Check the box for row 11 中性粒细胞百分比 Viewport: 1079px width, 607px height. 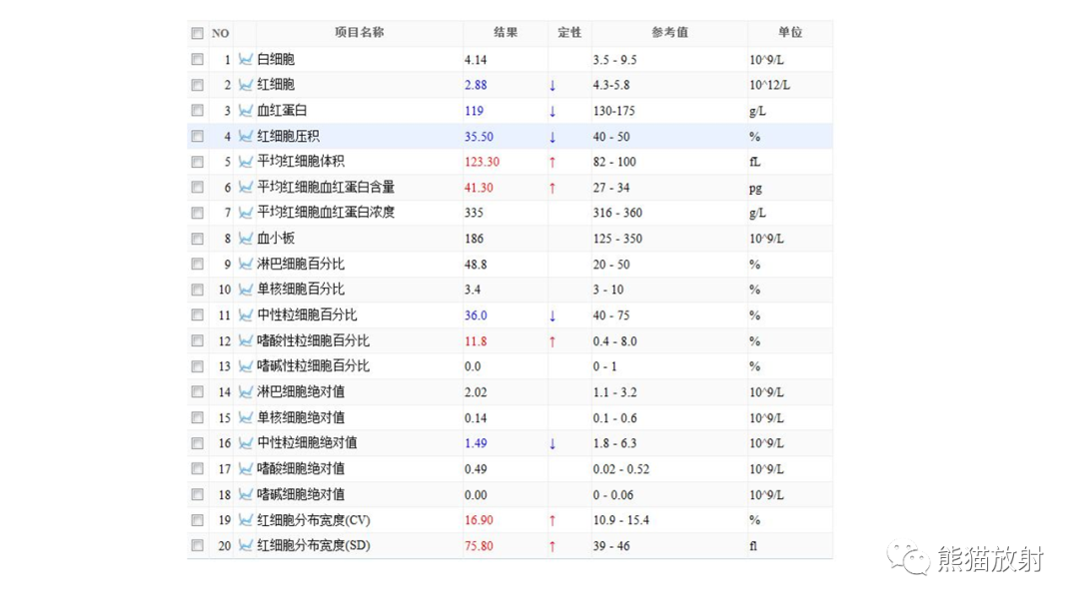[x=198, y=314]
